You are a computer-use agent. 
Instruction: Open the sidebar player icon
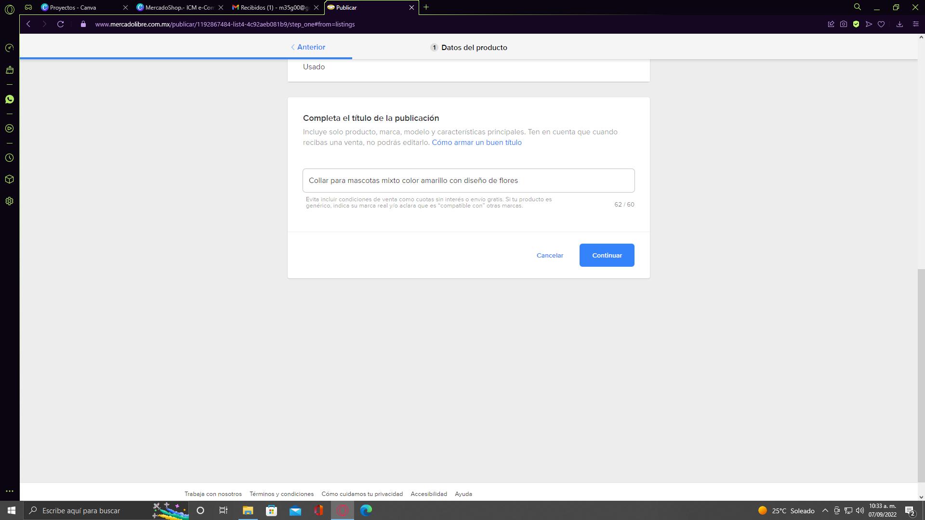coord(9,129)
